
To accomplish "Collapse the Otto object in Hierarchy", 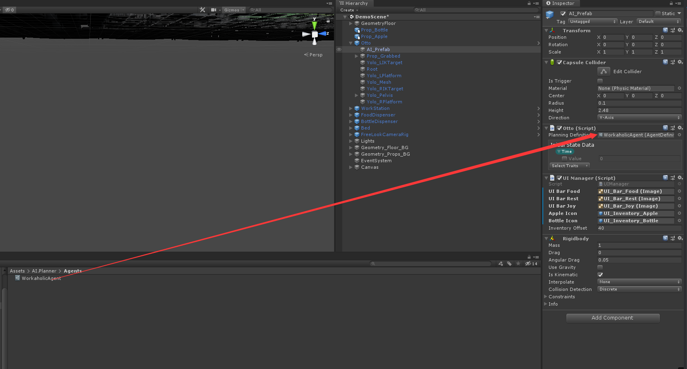I will point(350,43).
